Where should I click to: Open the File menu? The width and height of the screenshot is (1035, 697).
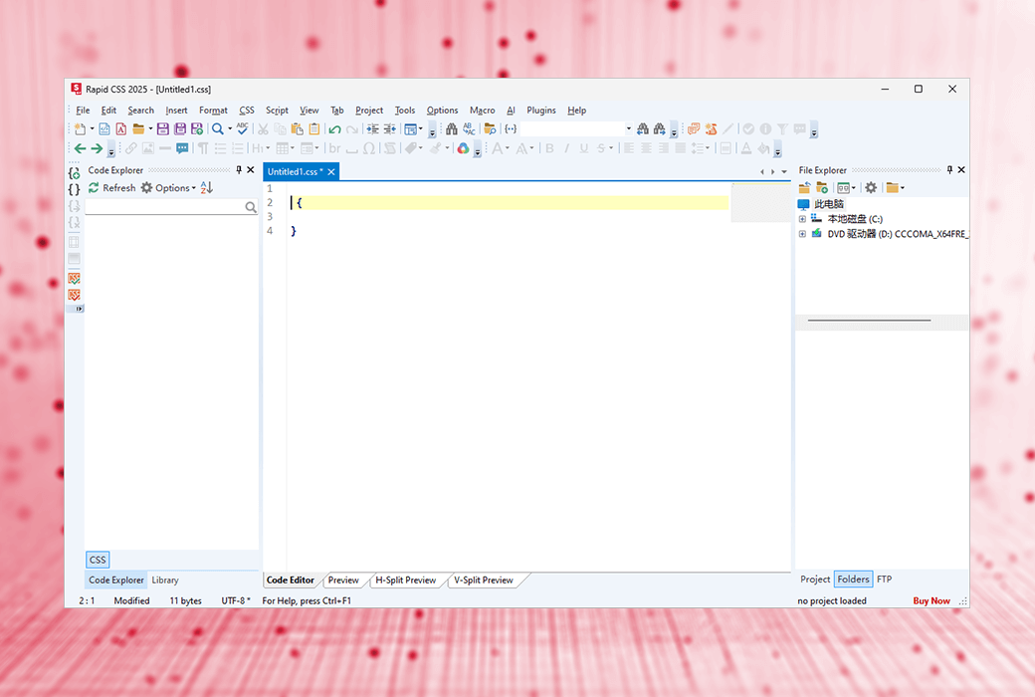point(83,111)
